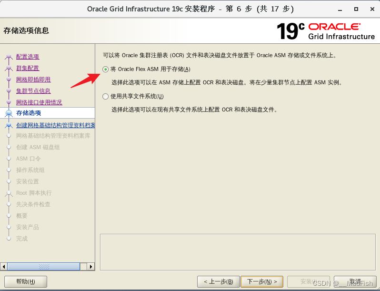Click the disabled step 安装产品

(x=28, y=227)
